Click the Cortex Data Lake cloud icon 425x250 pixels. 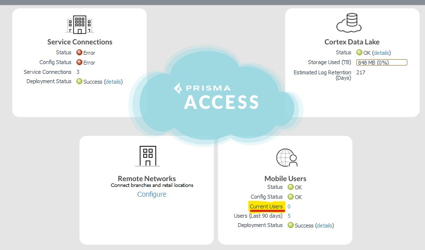pos(349,23)
